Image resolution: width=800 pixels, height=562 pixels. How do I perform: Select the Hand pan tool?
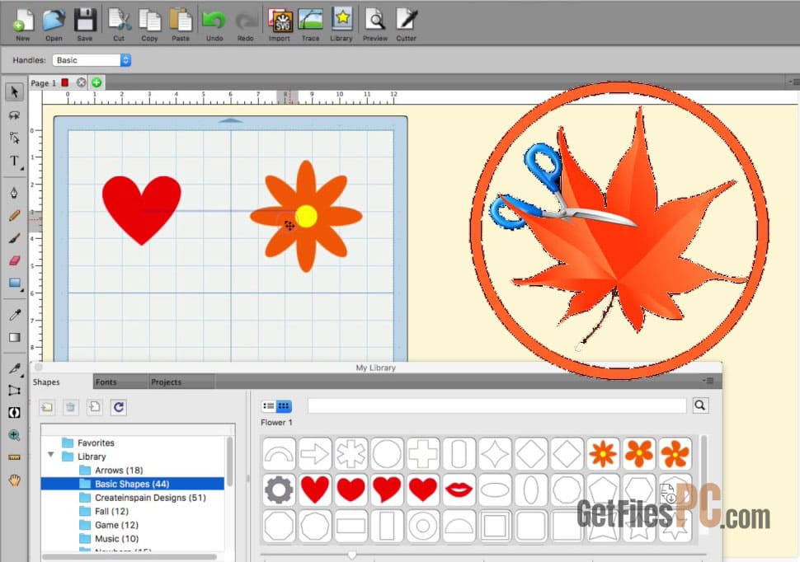pos(14,480)
